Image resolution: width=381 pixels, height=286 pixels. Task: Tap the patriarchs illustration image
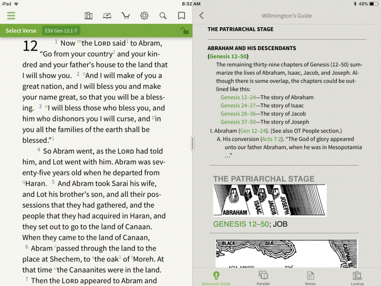point(270,200)
